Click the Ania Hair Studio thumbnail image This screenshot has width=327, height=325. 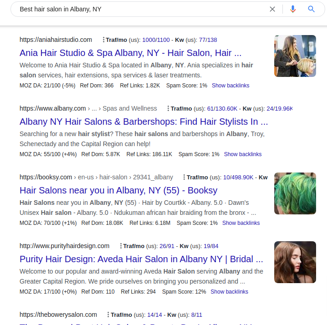295,56
